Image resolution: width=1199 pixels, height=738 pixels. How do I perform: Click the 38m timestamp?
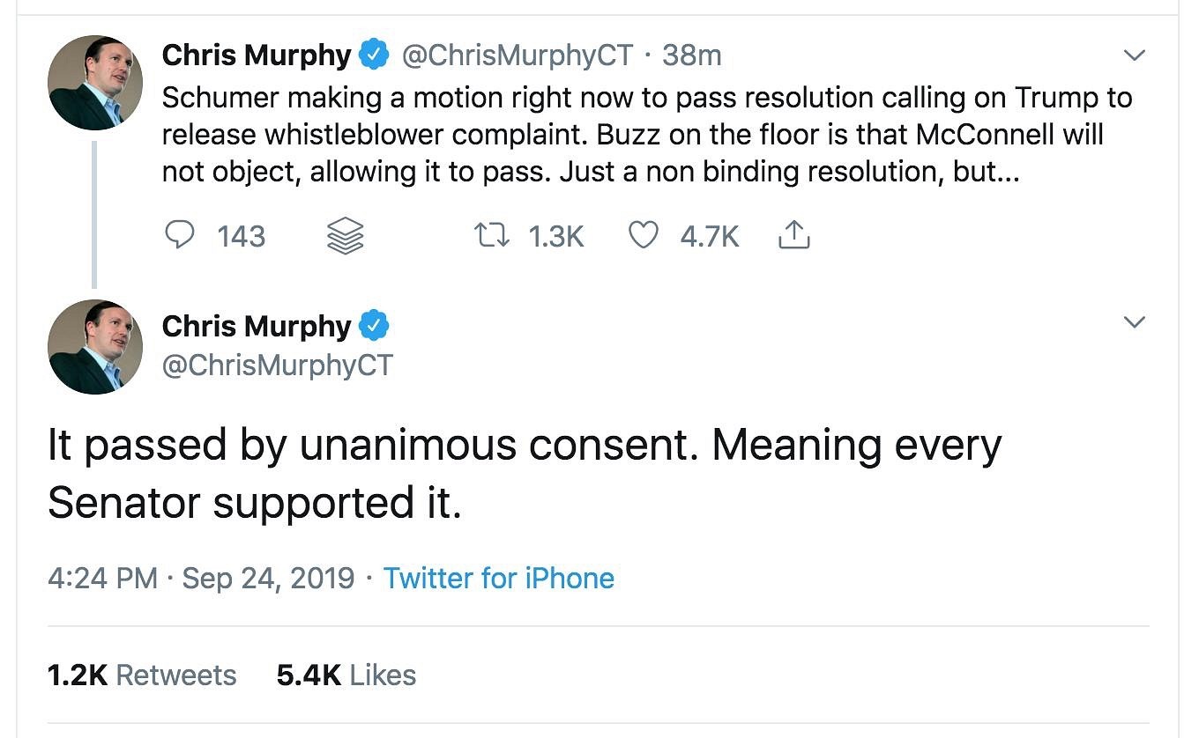coord(692,55)
